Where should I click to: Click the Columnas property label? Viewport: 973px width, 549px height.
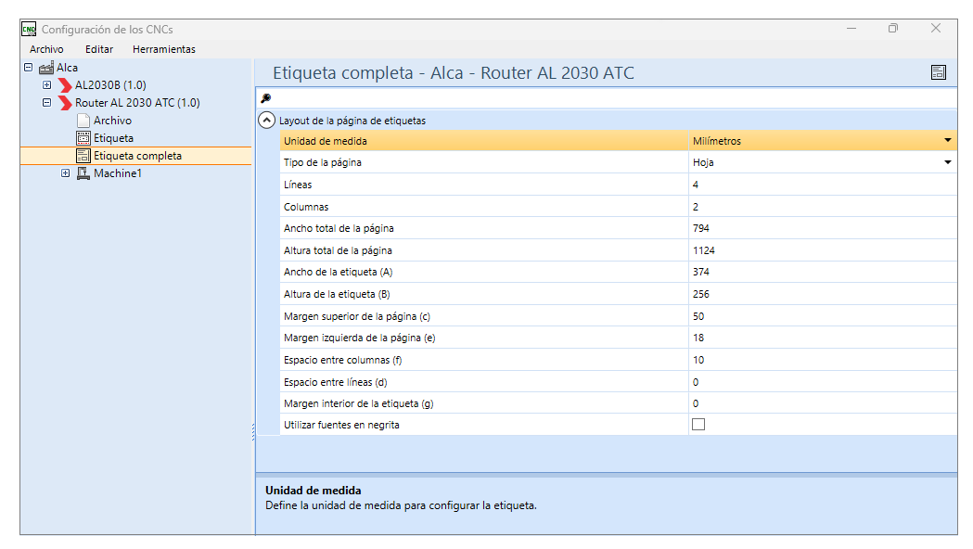(306, 207)
